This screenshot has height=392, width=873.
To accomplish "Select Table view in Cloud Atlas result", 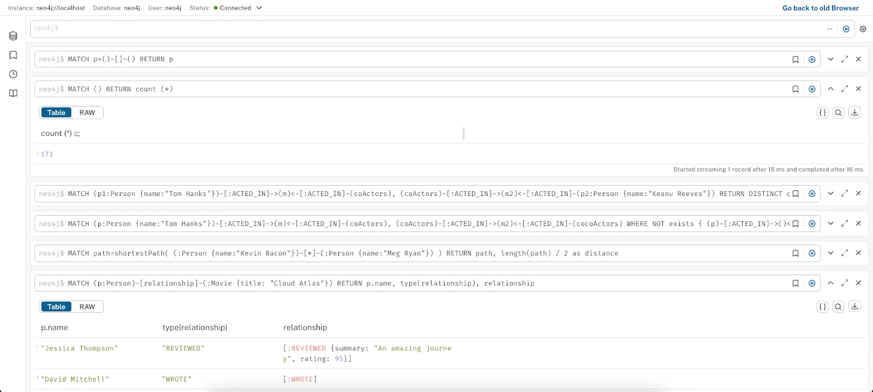I will coord(56,307).
